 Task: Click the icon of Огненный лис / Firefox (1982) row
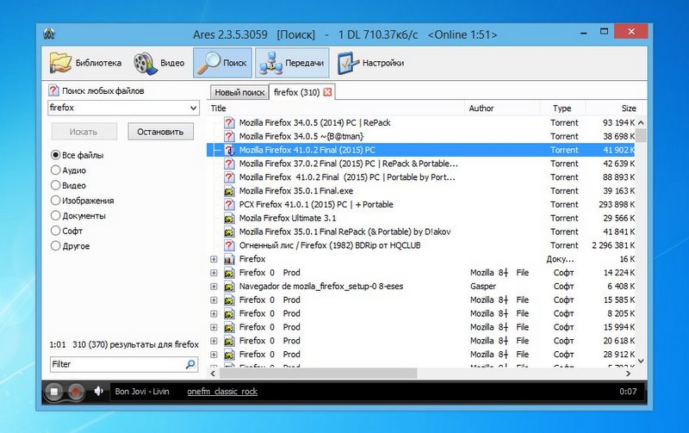[229, 245]
